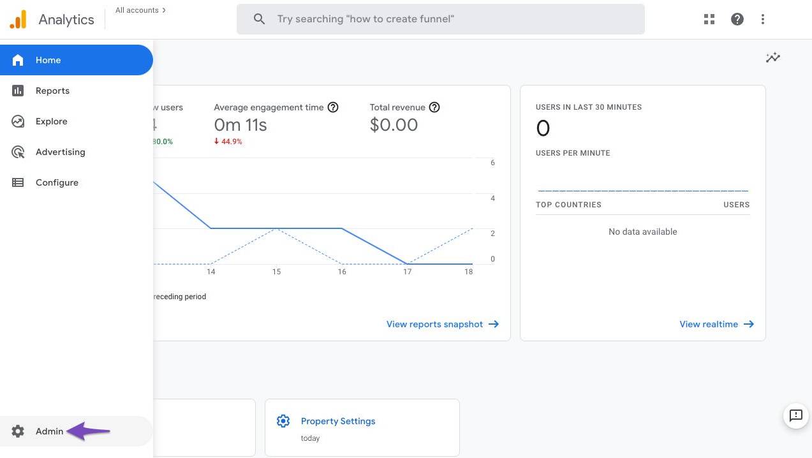Viewport: 812px width, 458px height.
Task: Open Admin settings from the sidebar
Action: [49, 431]
